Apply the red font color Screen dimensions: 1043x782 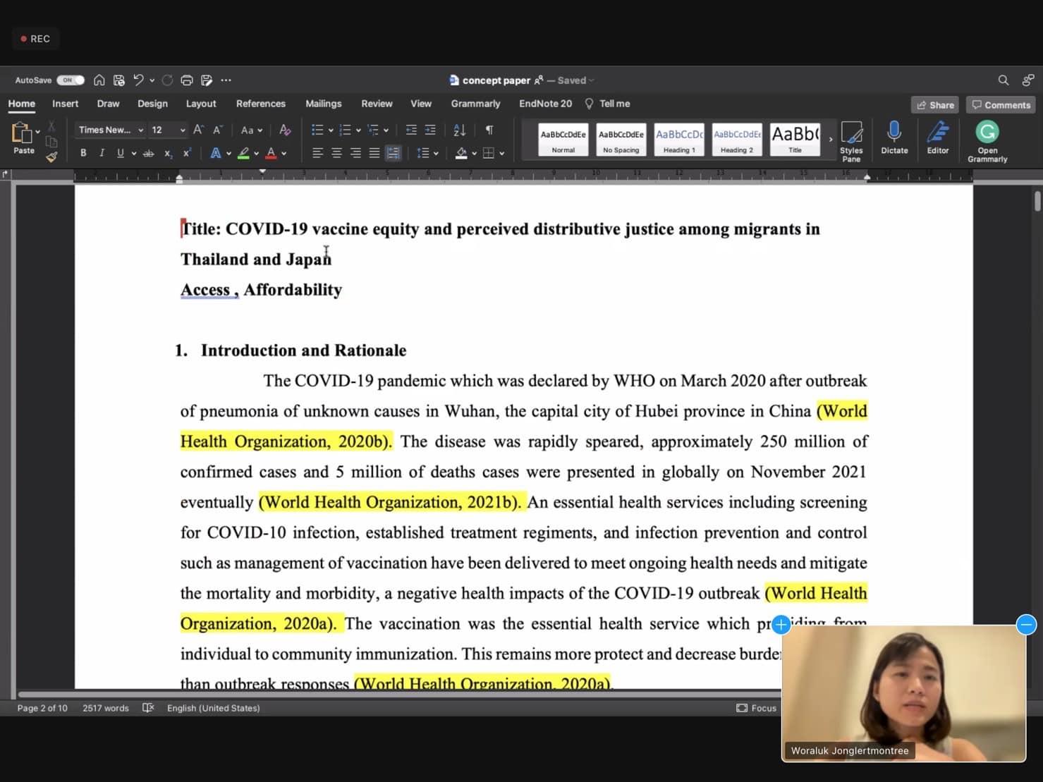point(271,153)
